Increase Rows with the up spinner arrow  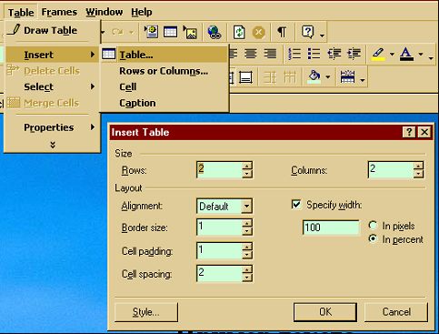(x=247, y=166)
